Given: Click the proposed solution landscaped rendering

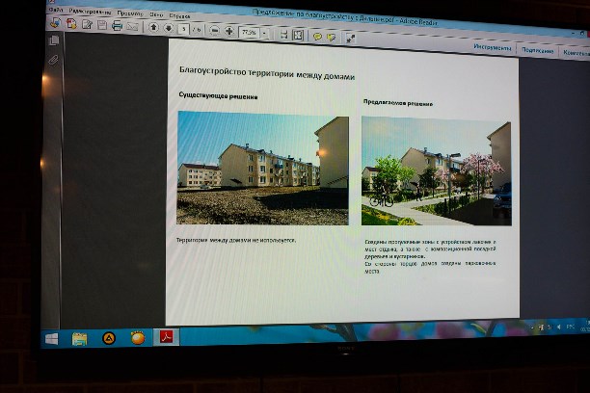Looking at the screenshot, I should point(437,171).
